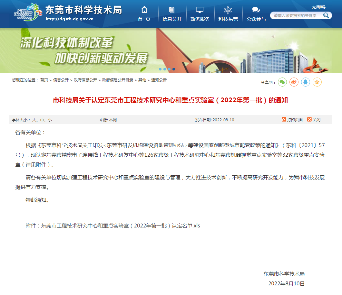Screen dimensions: 342x295
Task: Share to Qzone using the star icon
Action: 317,82
